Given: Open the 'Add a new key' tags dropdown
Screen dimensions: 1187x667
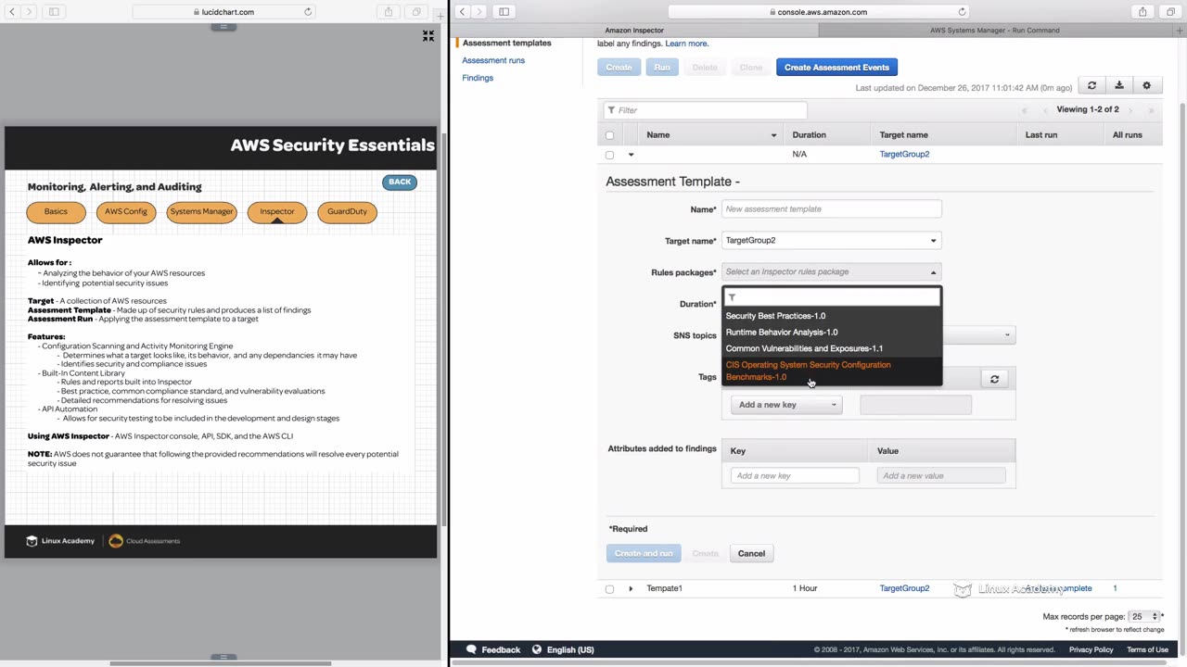Looking at the screenshot, I should point(786,405).
